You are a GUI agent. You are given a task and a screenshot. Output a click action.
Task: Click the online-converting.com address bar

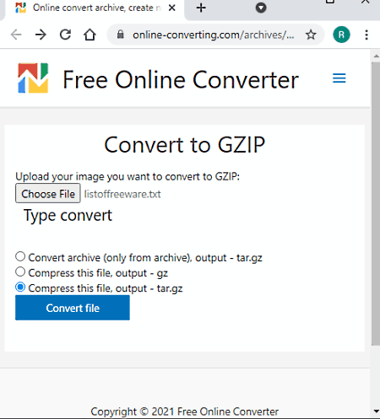214,35
